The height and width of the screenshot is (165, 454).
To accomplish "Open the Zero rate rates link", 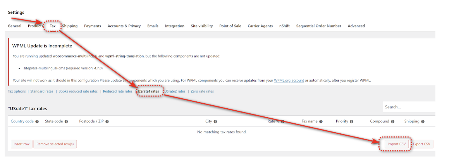I will click(202, 91).
